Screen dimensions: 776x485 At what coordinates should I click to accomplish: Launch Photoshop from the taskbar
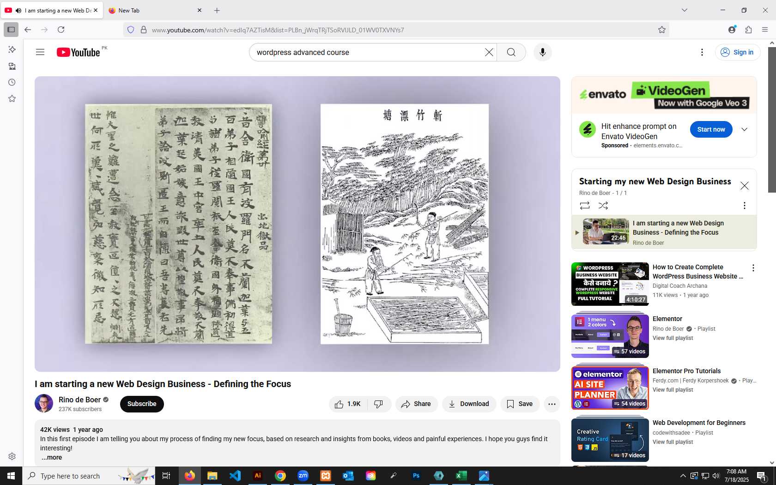coord(416,476)
